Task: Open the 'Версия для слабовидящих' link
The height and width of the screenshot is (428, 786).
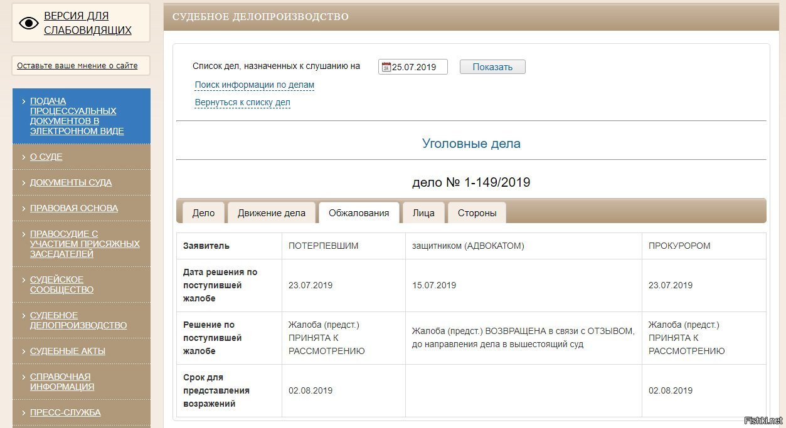Action: 87,23
